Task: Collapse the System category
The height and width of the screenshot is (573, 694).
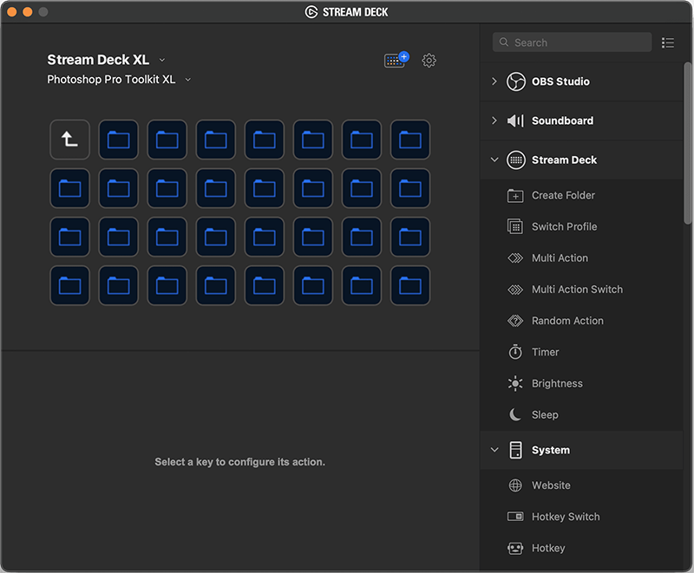Action: point(494,450)
